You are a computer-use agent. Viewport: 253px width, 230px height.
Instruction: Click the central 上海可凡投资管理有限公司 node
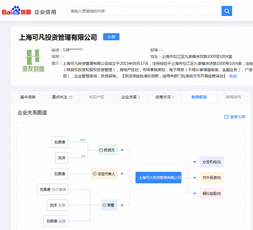[158, 178]
